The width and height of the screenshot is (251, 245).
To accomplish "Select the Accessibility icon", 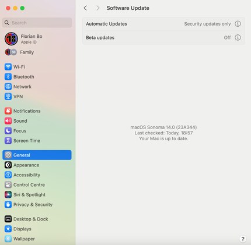I will (x=8, y=175).
